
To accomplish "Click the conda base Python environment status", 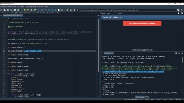I will pos(133,99).
